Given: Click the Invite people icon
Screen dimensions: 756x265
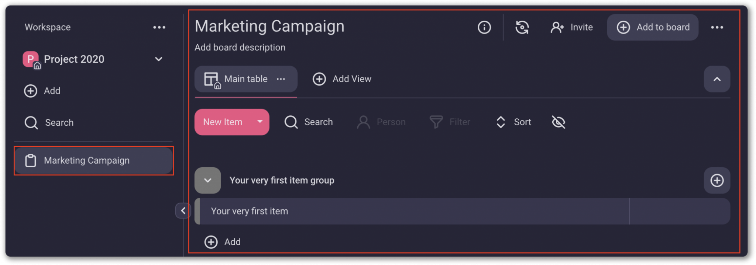Looking at the screenshot, I should (x=557, y=27).
